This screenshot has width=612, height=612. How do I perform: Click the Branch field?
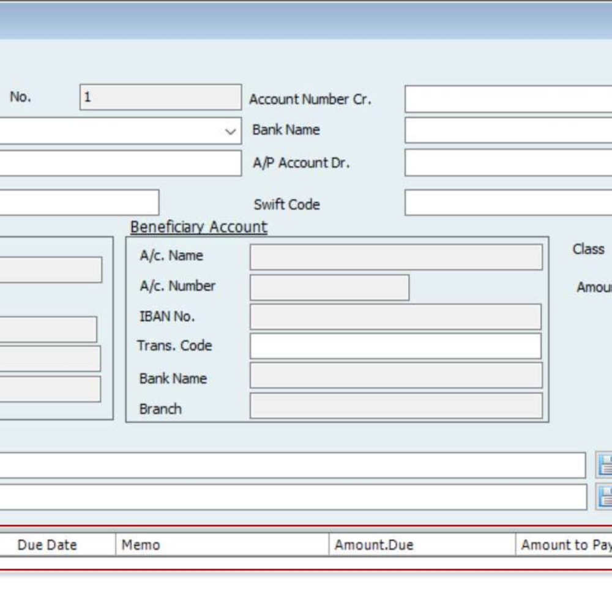click(x=396, y=406)
